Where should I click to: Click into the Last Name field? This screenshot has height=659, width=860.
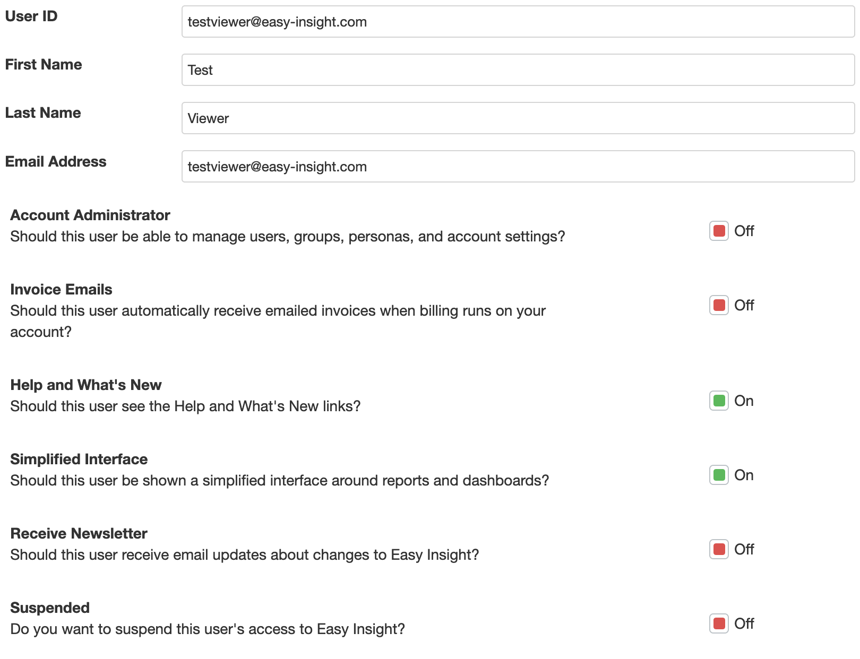[518, 118]
